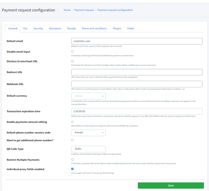The height and width of the screenshot is (191, 209).
Task: Click the green Save button
Action: pos(171,186)
